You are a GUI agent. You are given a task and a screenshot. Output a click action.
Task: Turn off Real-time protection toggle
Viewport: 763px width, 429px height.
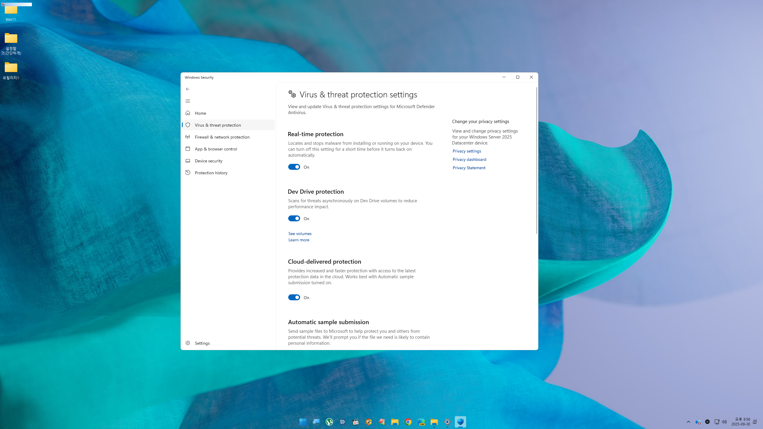[294, 167]
